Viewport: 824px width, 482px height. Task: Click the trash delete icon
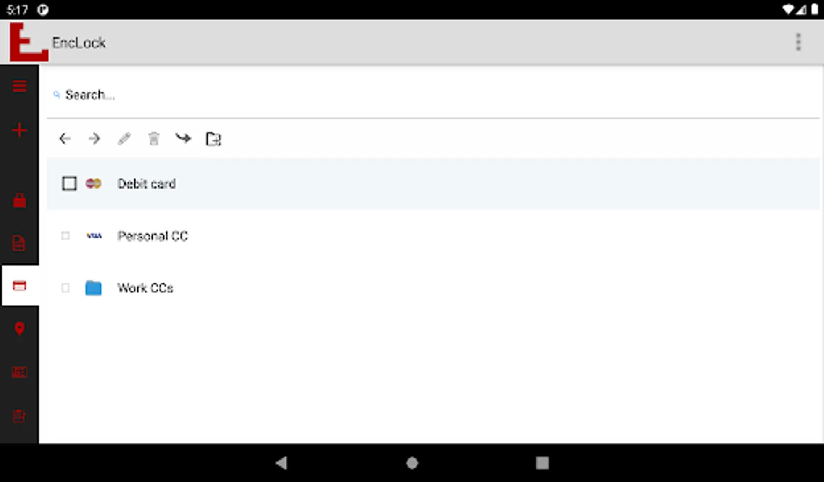tap(154, 139)
